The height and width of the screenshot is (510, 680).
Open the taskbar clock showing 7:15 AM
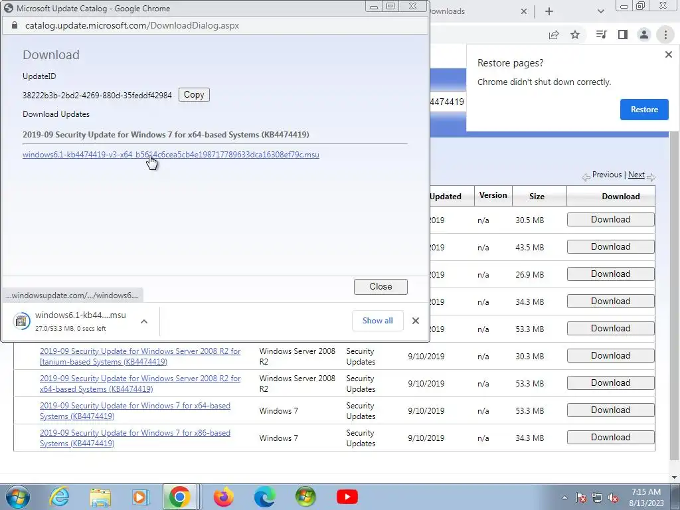coord(645,497)
